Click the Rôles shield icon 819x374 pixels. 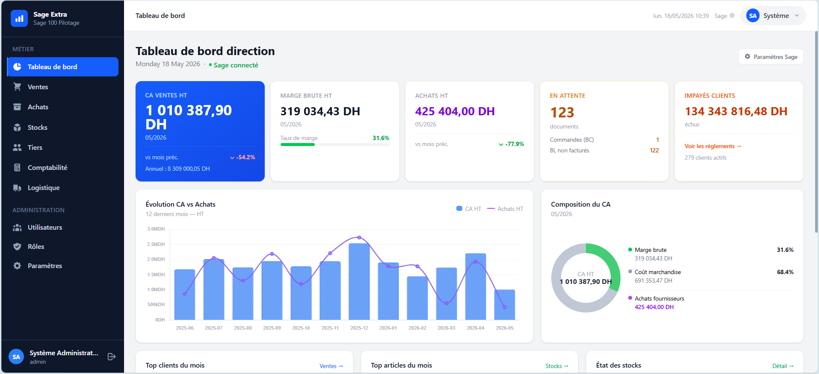17,246
